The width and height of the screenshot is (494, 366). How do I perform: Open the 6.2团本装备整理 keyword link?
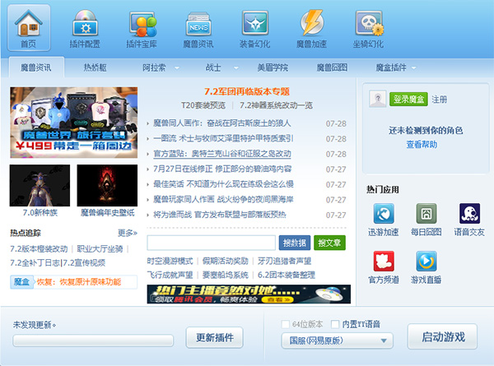(287, 275)
